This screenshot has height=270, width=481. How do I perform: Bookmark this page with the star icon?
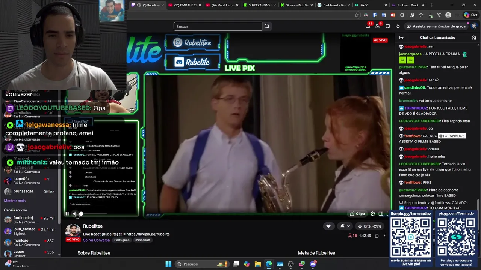tap(357, 15)
